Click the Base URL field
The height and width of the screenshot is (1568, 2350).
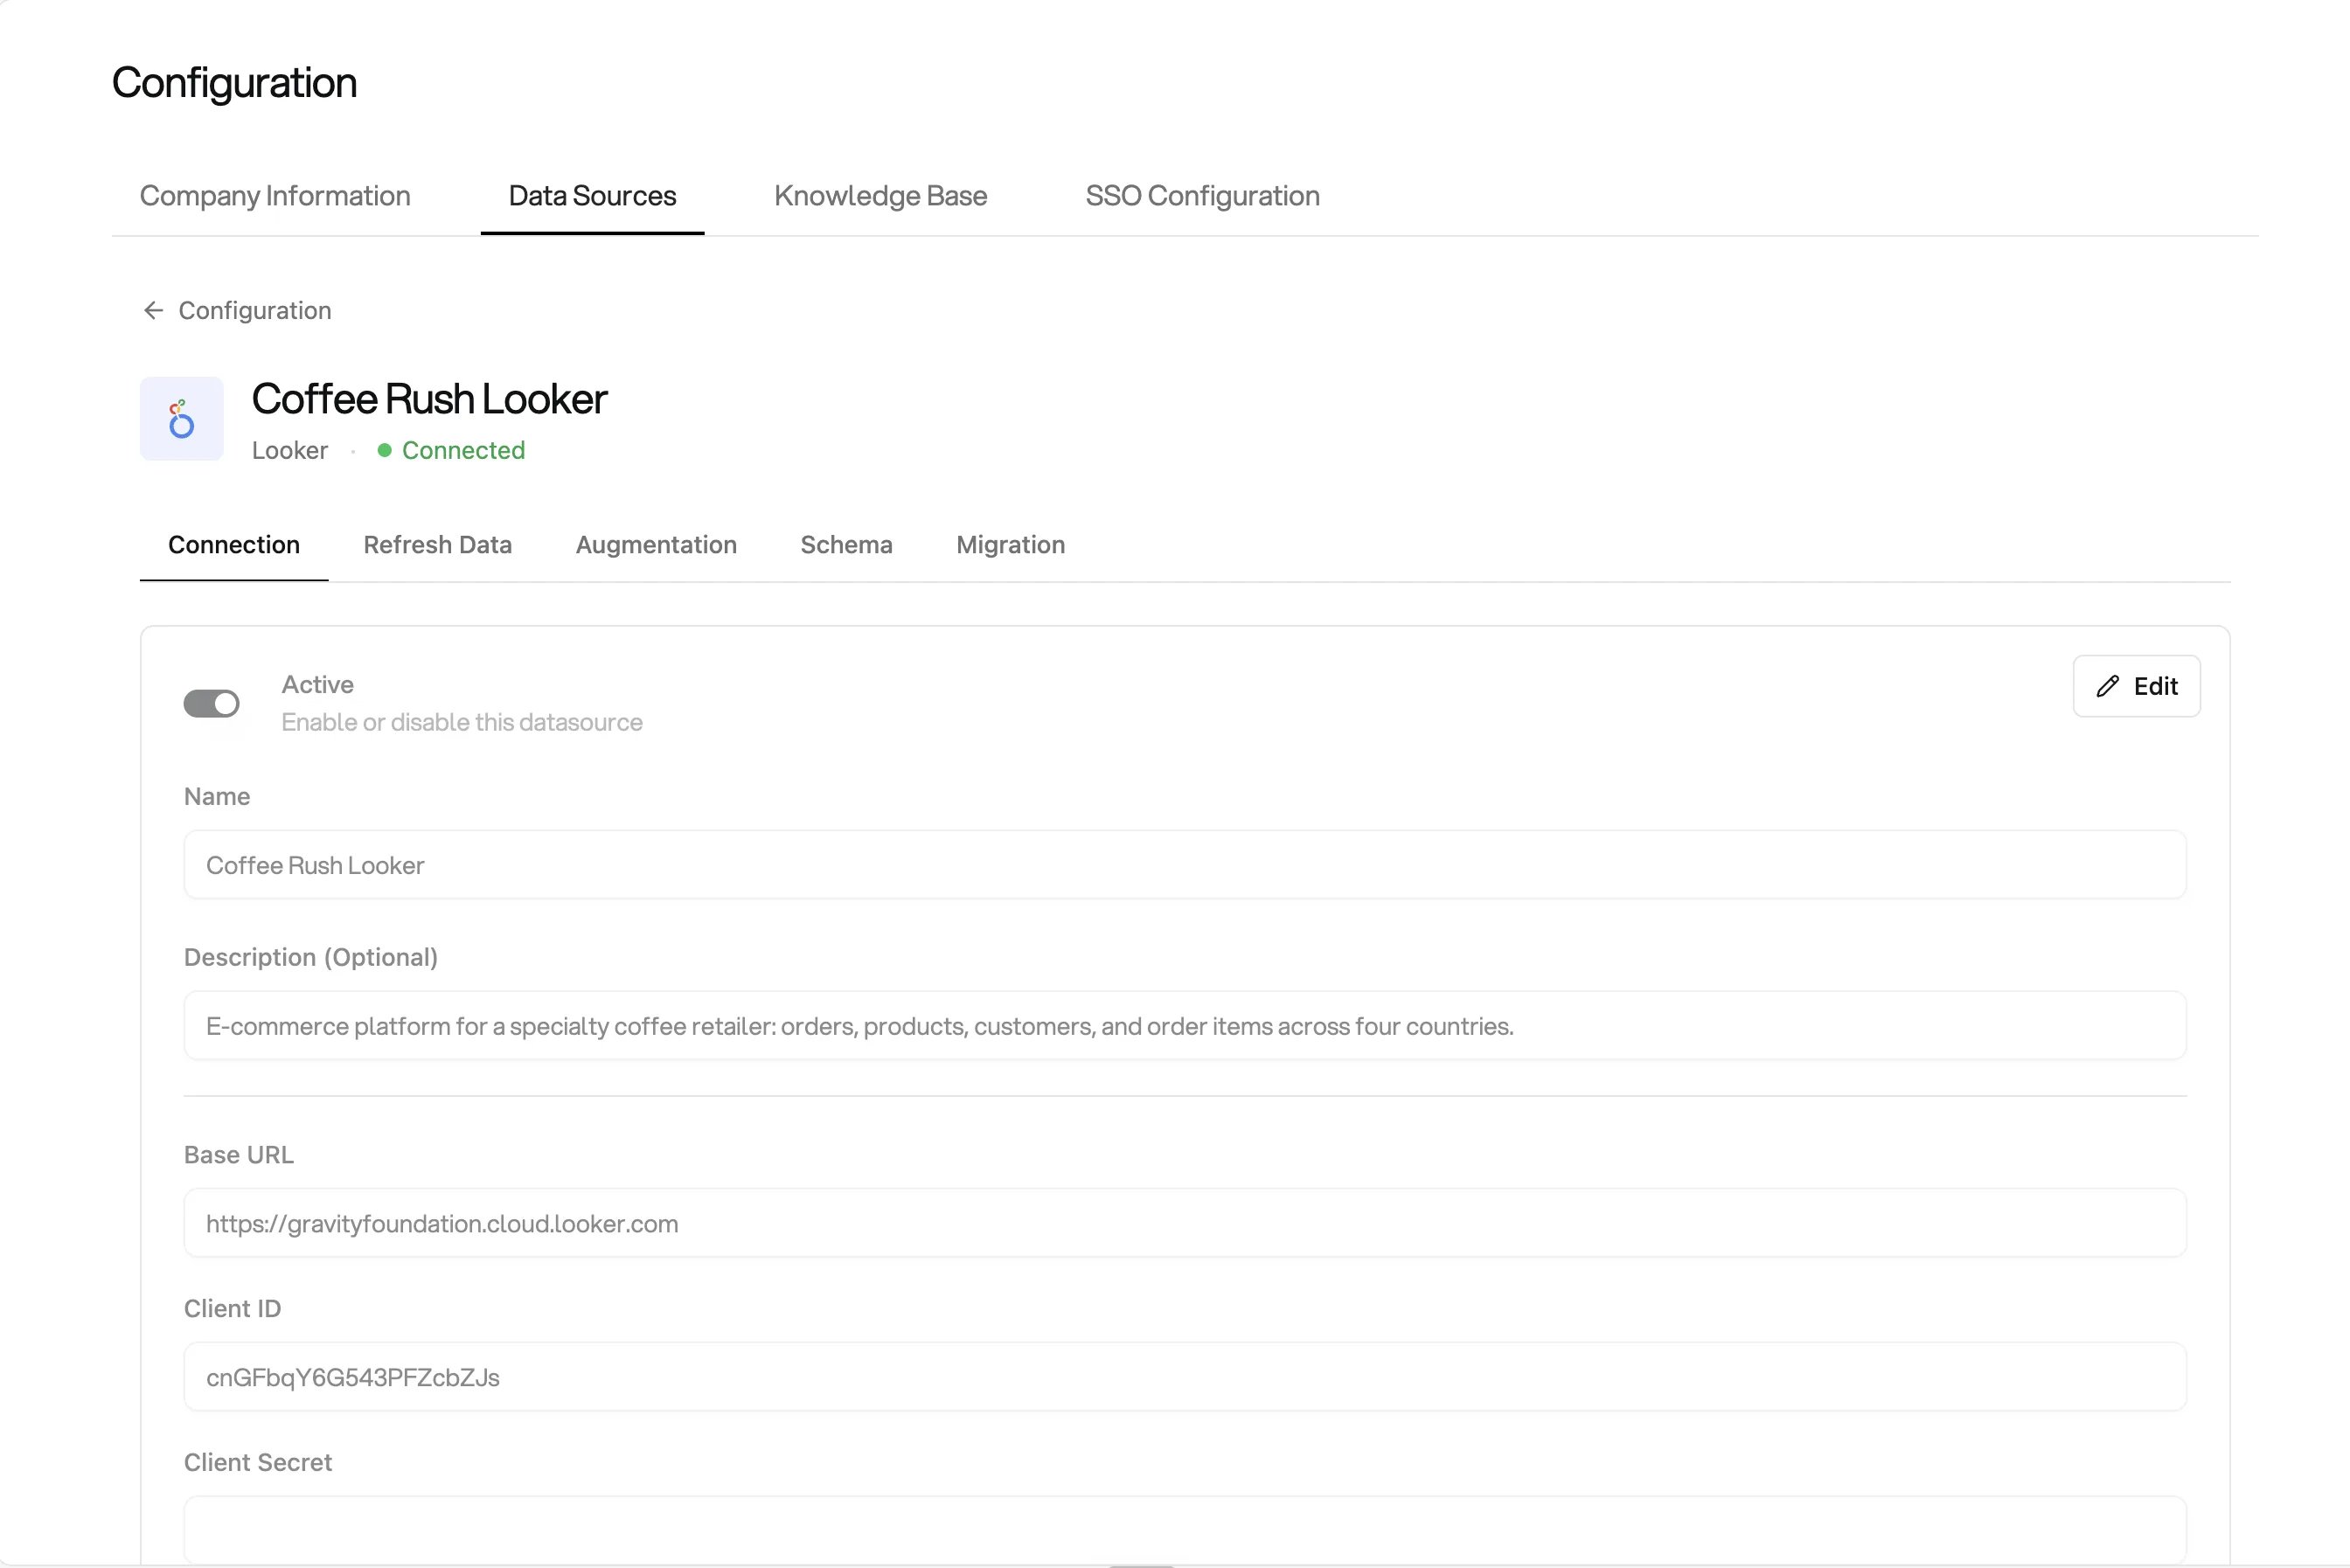pos(1185,1223)
